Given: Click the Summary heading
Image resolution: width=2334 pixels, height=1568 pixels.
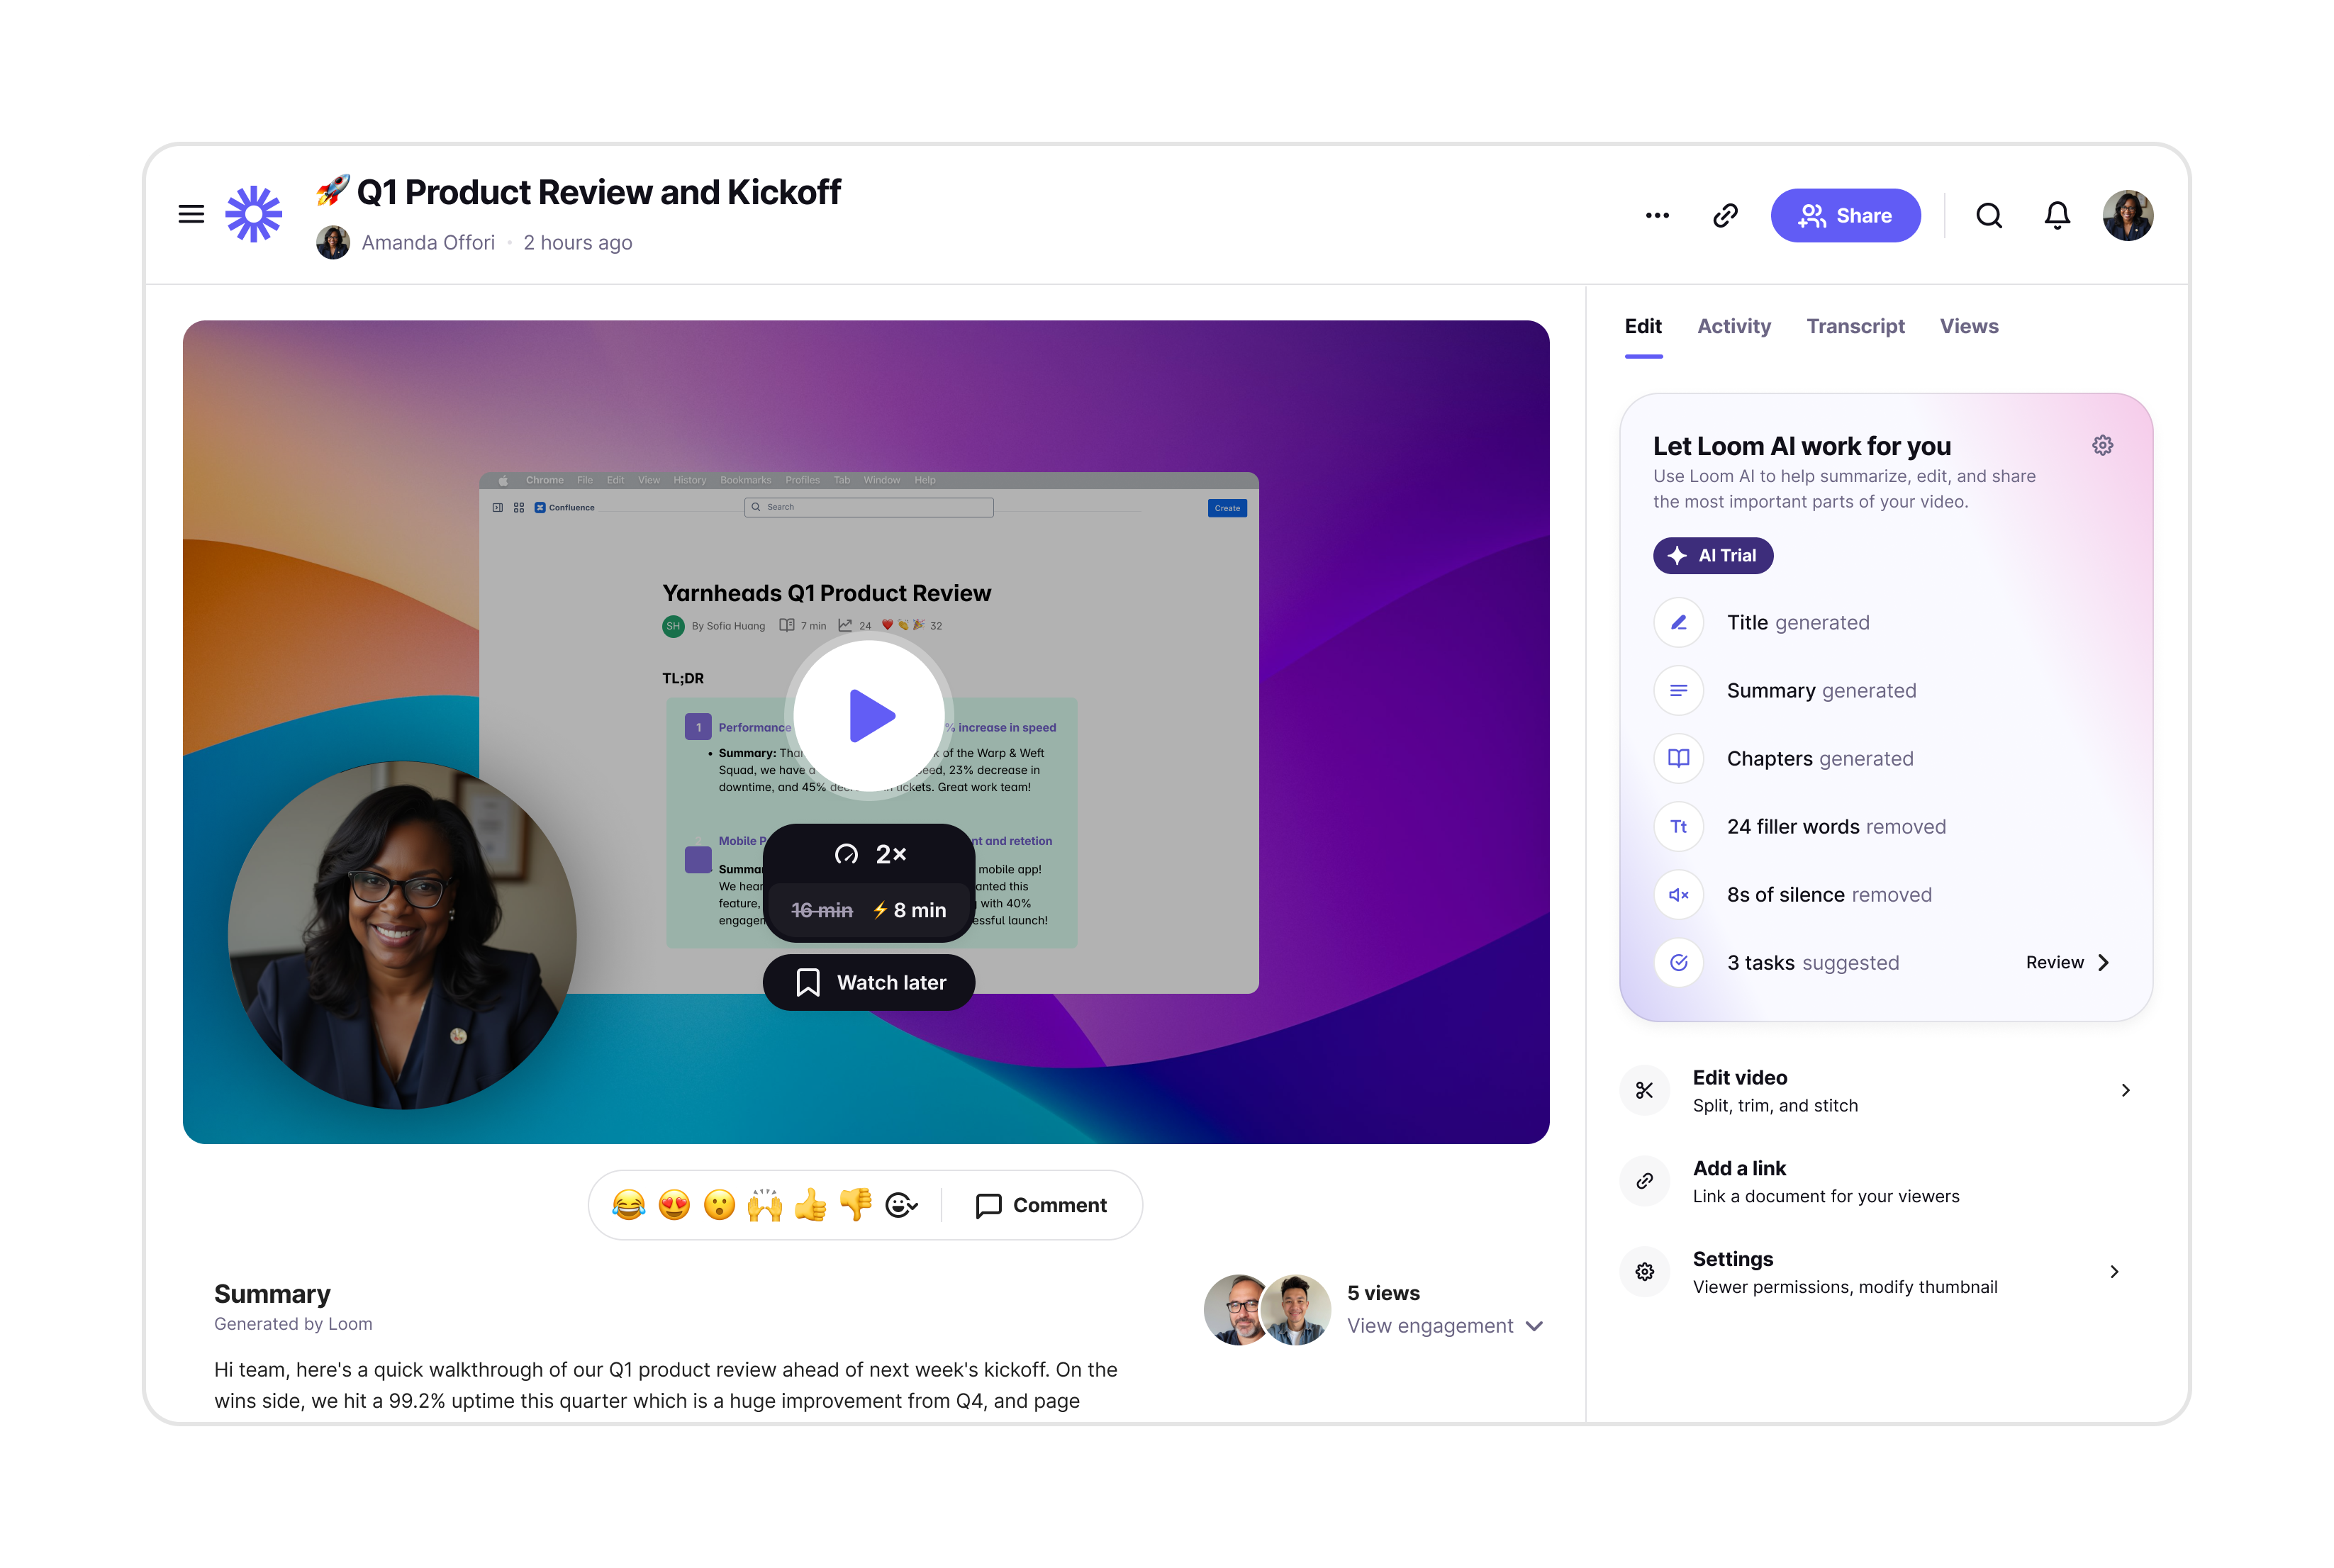Looking at the screenshot, I should click(x=272, y=1295).
